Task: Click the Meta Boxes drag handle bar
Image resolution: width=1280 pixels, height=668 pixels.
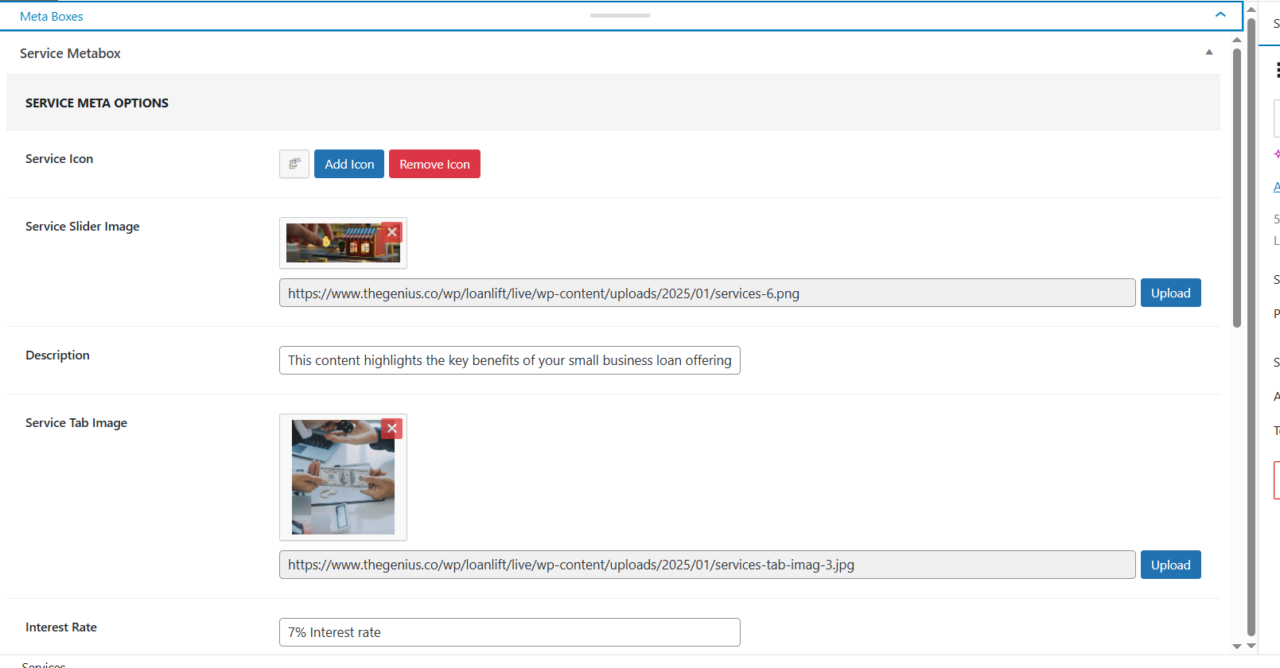Action: 620,15
